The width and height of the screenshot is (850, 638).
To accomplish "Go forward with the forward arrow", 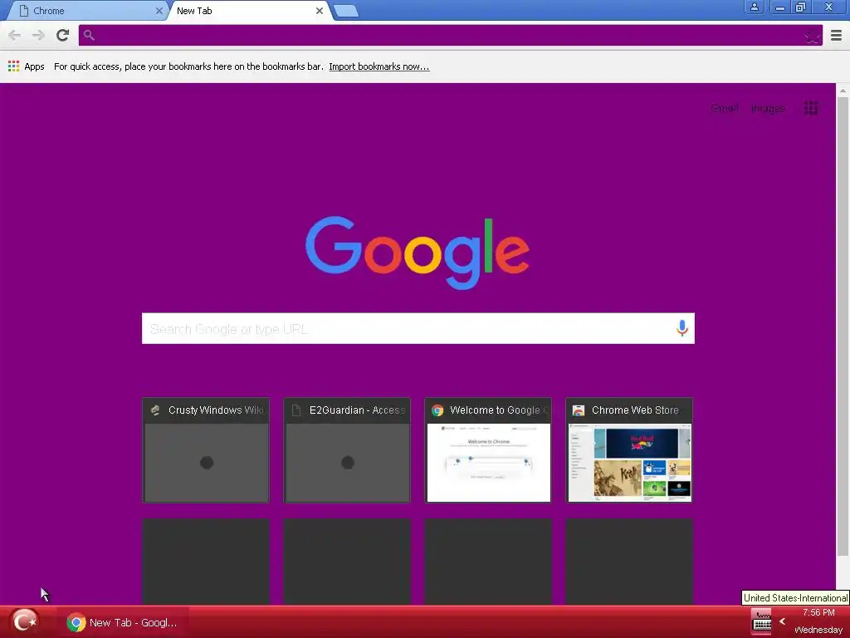I will pyautogui.click(x=38, y=36).
